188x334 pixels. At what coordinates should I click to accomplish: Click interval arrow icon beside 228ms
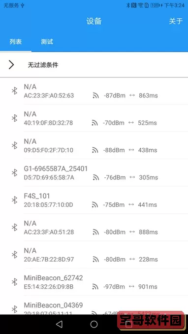[x=132, y=259]
